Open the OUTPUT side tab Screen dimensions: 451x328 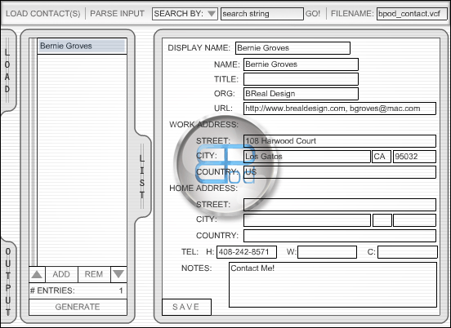8,281
